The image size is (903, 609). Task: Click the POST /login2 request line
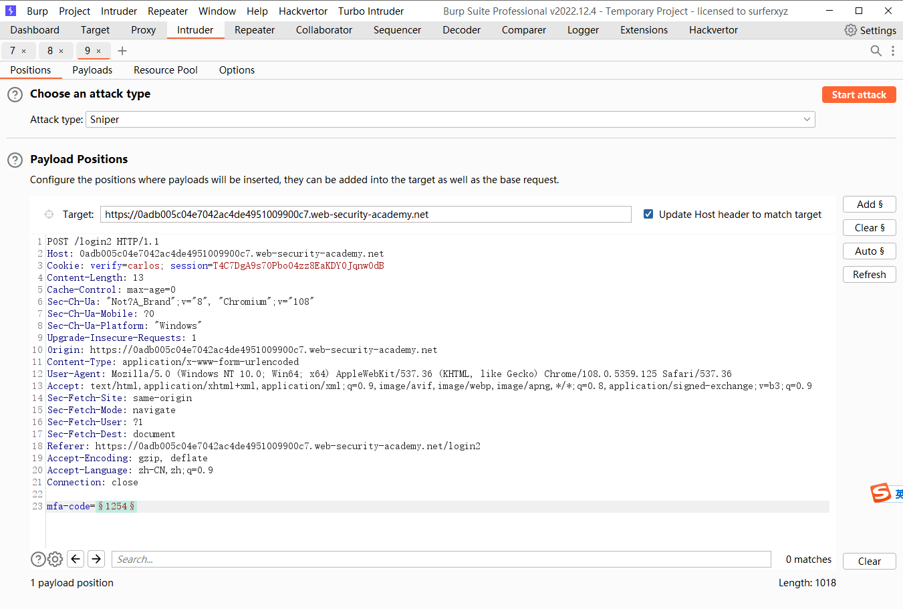(103, 242)
